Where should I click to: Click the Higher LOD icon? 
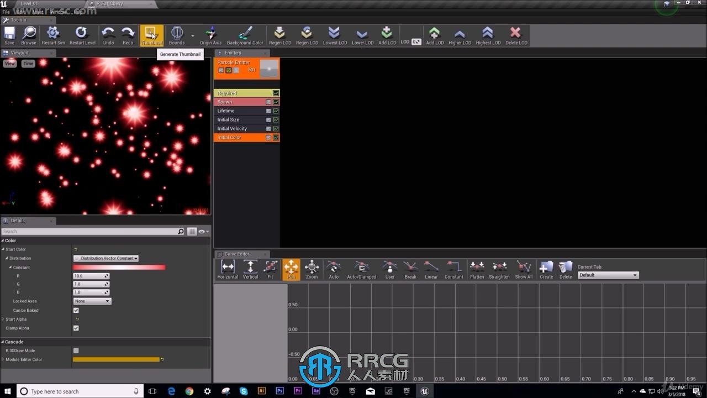[460, 35]
